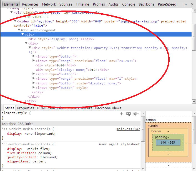Switch to the Backbone tab
Image resolution: width=196 pixels, height=171 pixels.
click(146, 4)
